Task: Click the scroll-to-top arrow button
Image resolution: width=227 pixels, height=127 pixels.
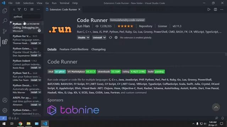Action: click(x=216, y=107)
